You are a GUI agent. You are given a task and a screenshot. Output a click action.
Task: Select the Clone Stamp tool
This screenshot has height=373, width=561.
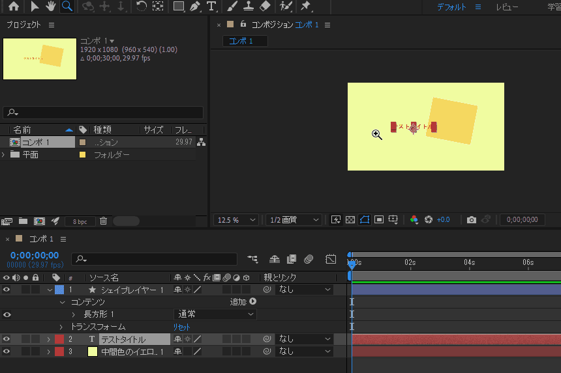[249, 6]
